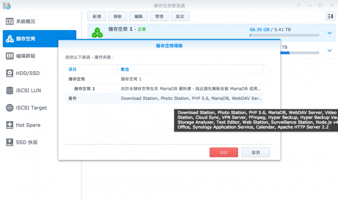338x199 pixels.
Task: Select the 儲存空間 table row
Action: [x=164, y=79]
